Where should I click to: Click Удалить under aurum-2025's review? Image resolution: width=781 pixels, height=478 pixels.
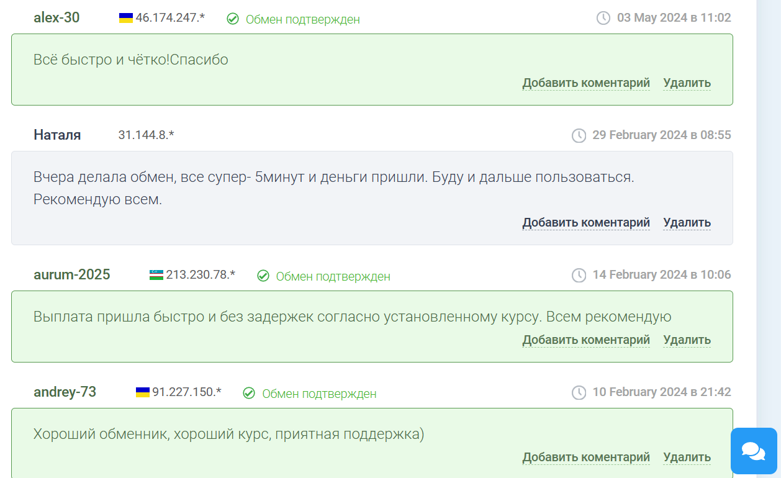coord(687,340)
